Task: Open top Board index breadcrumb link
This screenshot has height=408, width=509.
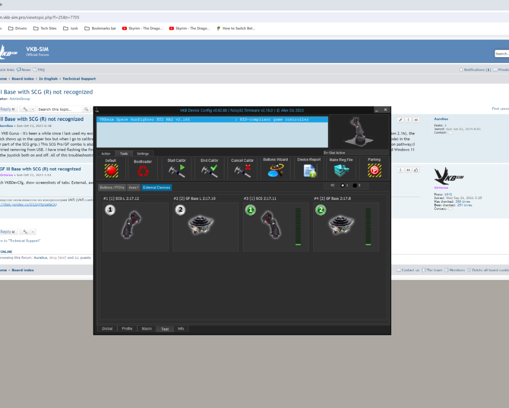Action: (23, 78)
